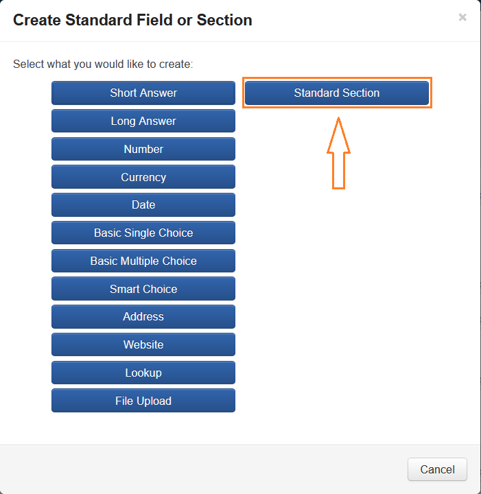Close the dialog with the X icon
This screenshot has width=481, height=494.
click(462, 18)
